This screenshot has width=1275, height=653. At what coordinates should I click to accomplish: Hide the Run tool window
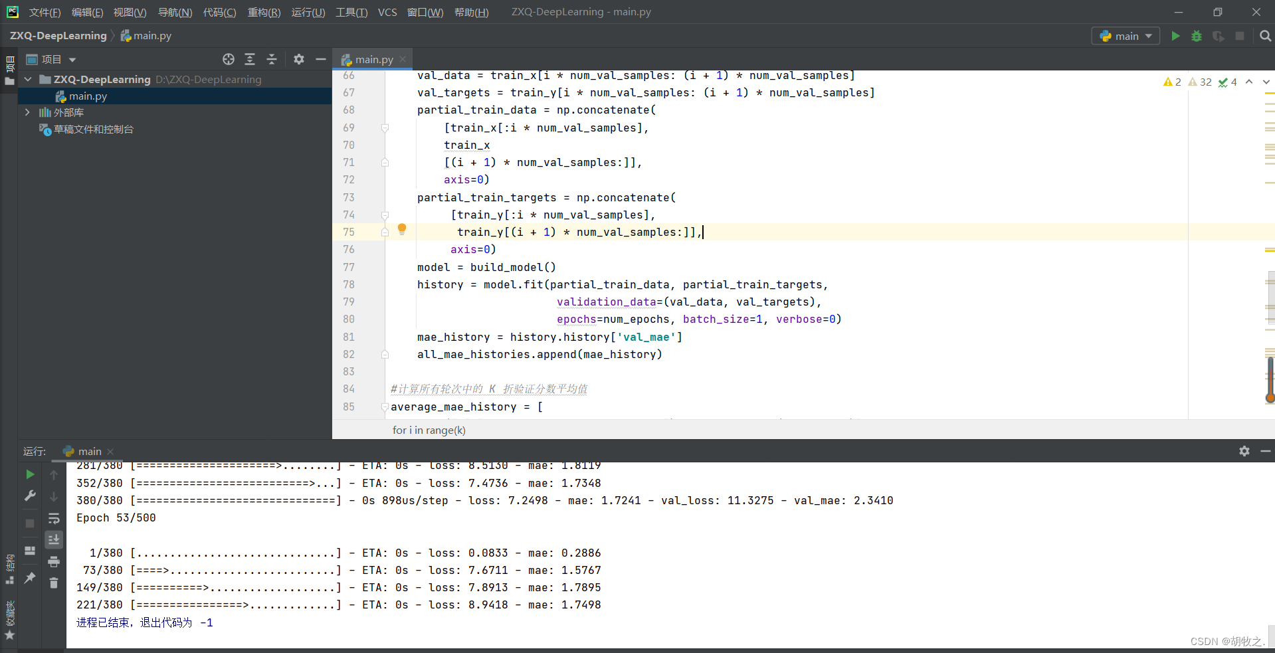pyautogui.click(x=1266, y=451)
